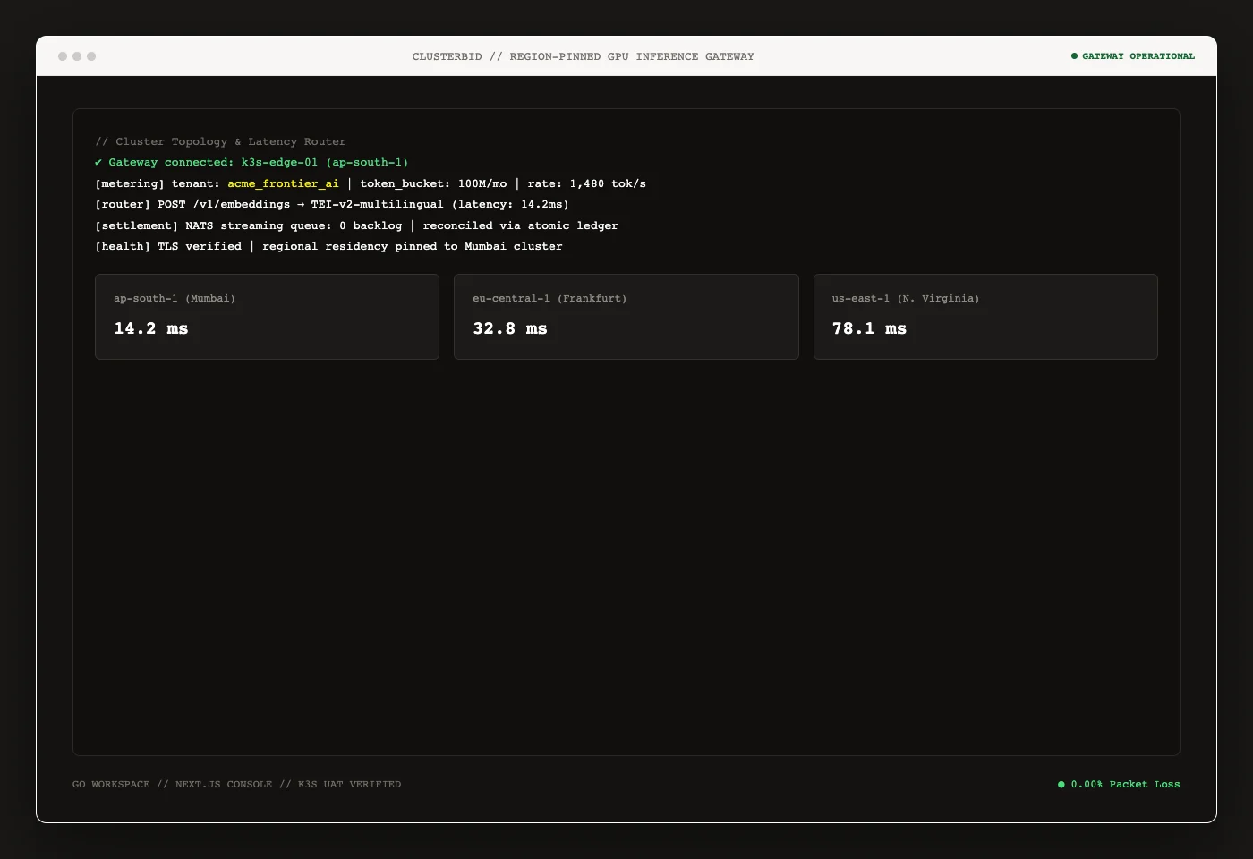Click the GATEWAY OPERATIONAL status indicator
This screenshot has width=1253, height=859.
[x=1133, y=56]
